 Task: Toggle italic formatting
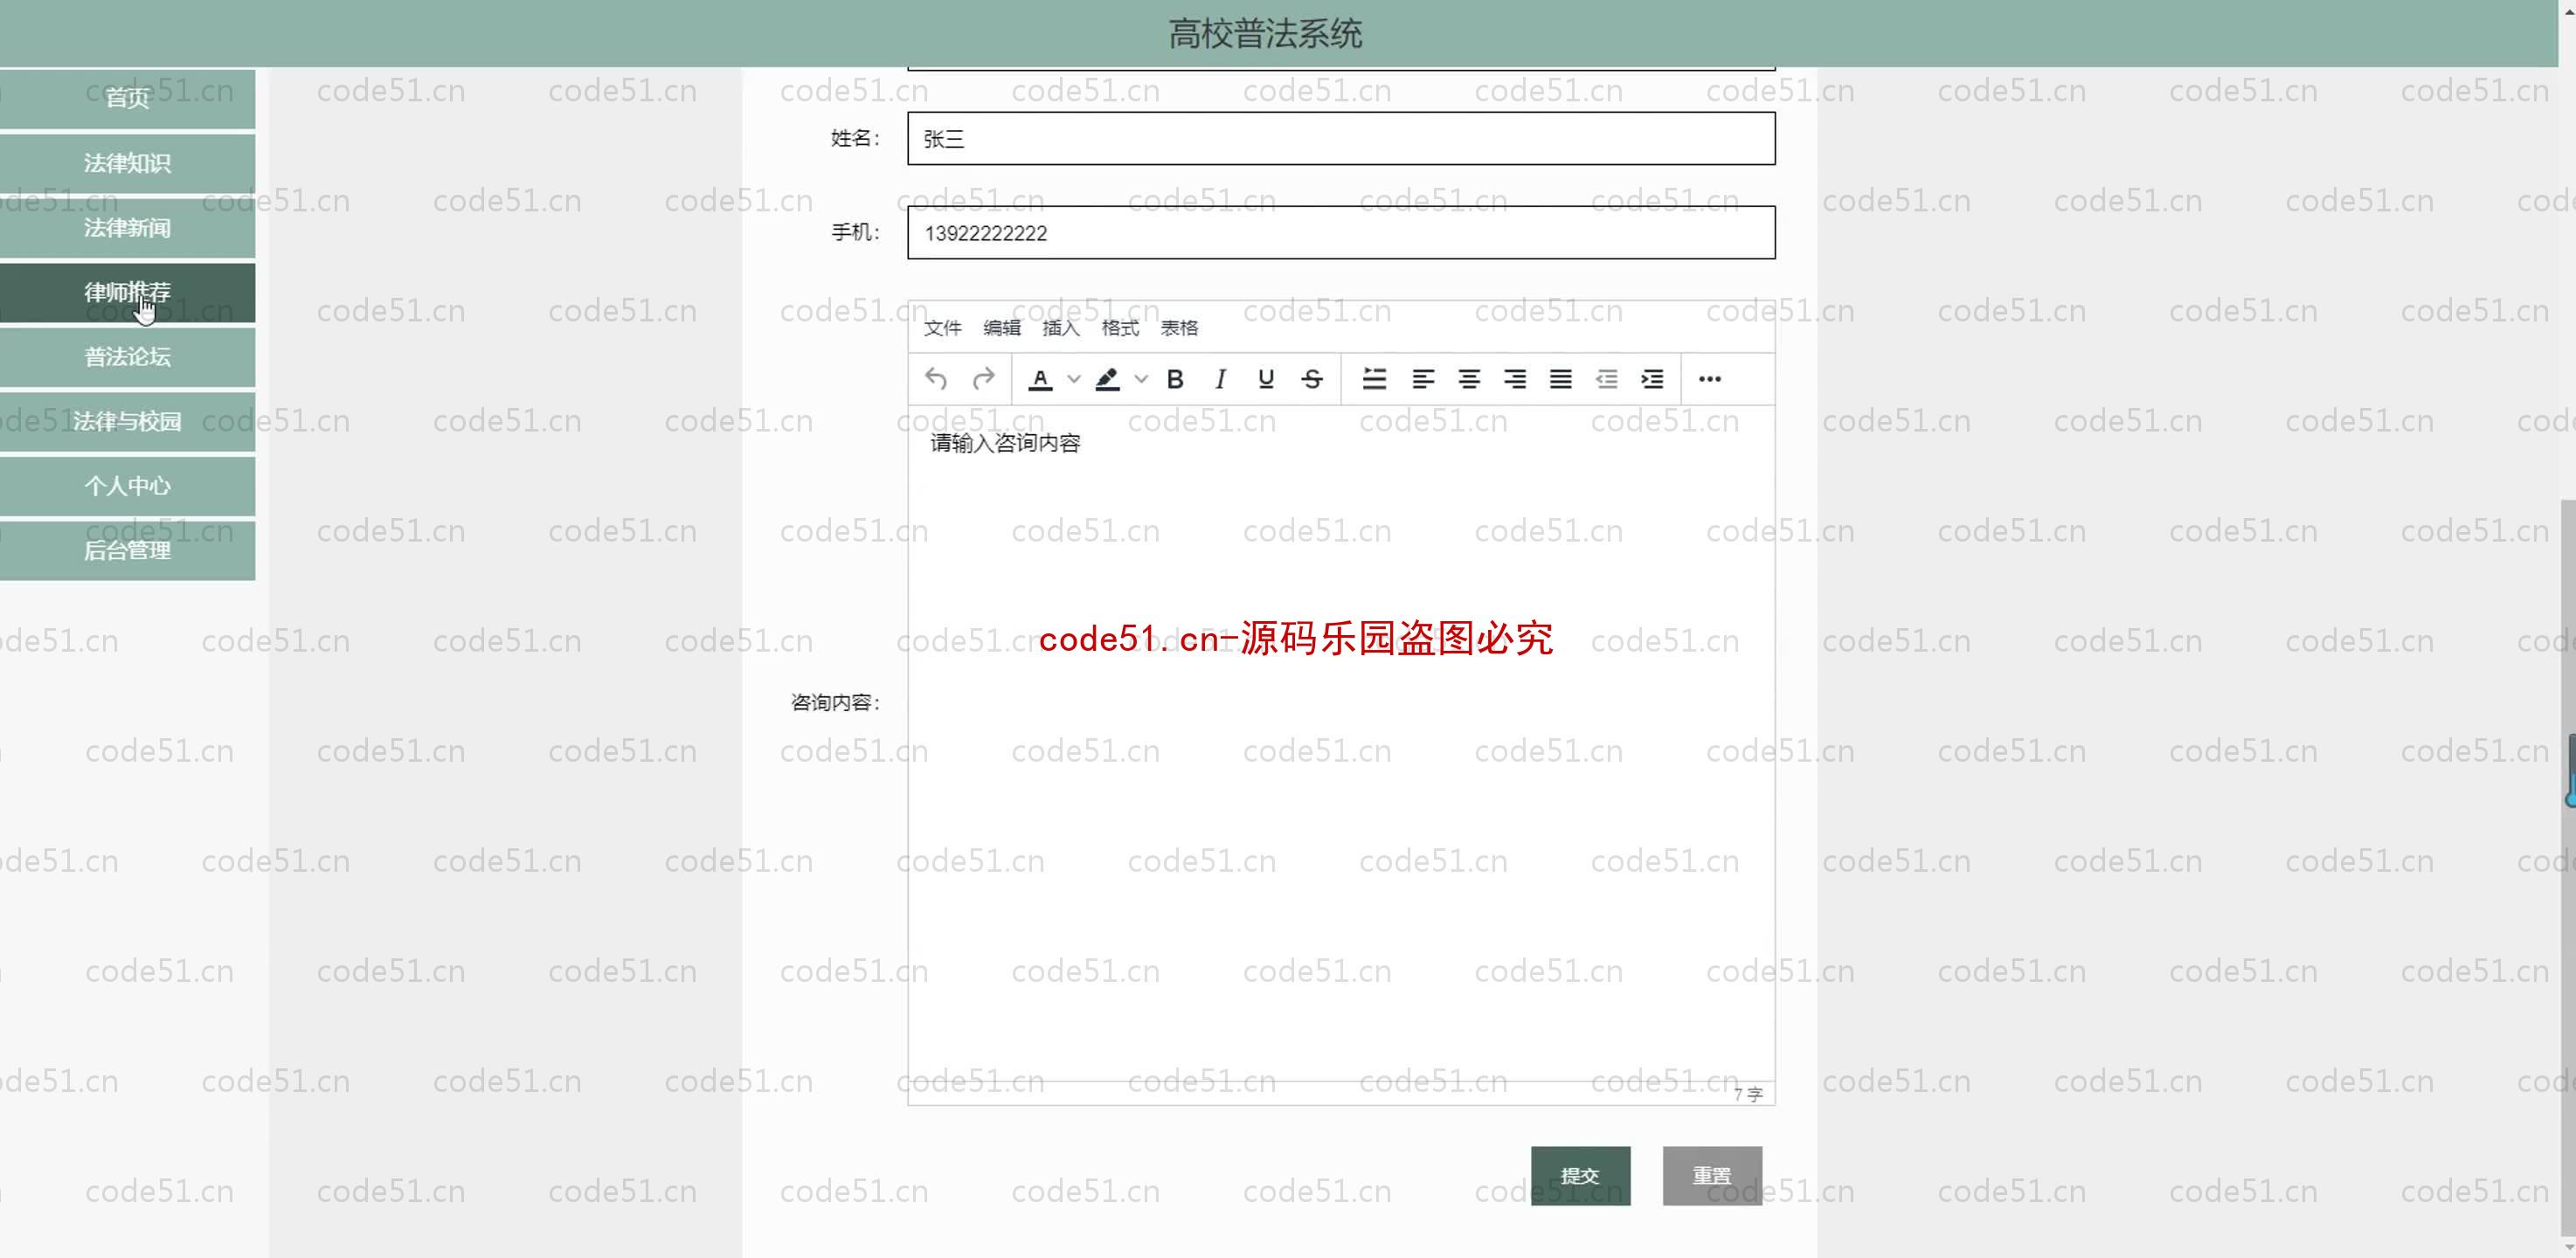[1220, 379]
